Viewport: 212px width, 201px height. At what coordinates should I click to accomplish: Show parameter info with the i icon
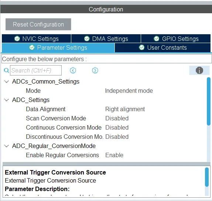(x=199, y=70)
